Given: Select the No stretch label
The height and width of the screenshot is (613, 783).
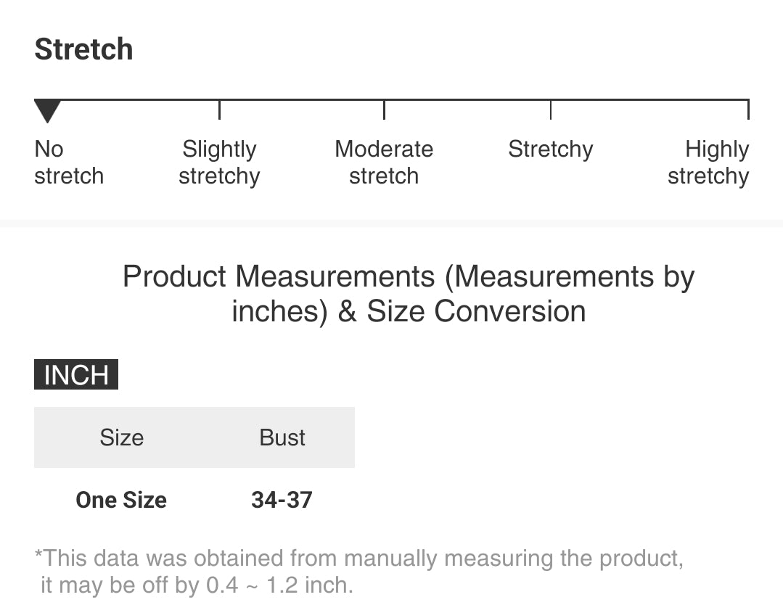Looking at the screenshot, I should pyautogui.click(x=68, y=162).
